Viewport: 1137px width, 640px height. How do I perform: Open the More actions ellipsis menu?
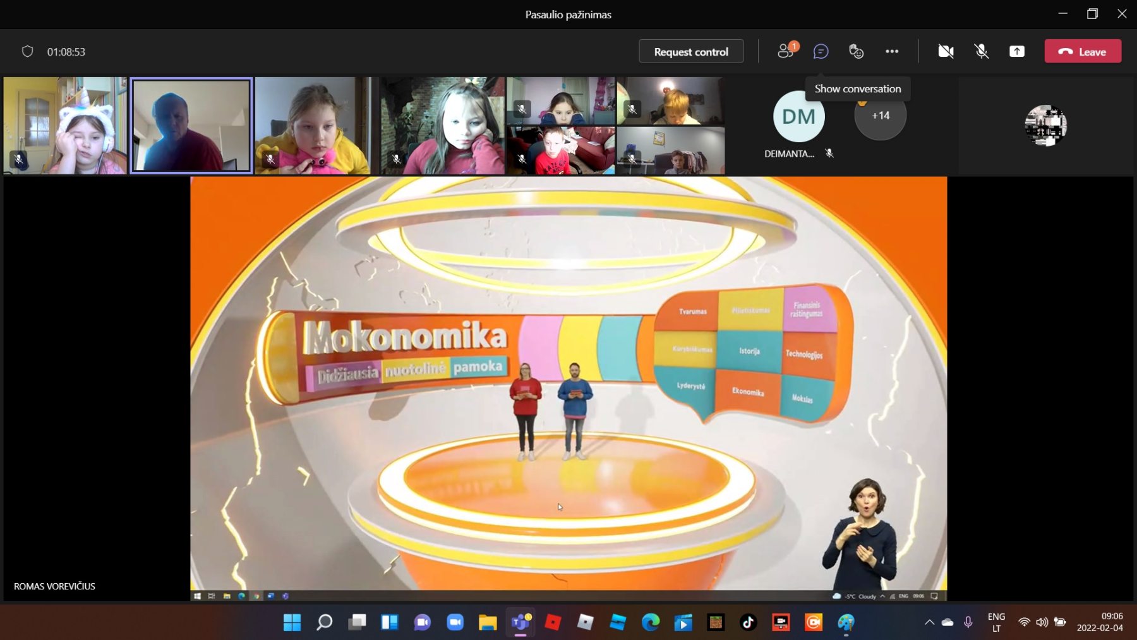(892, 51)
